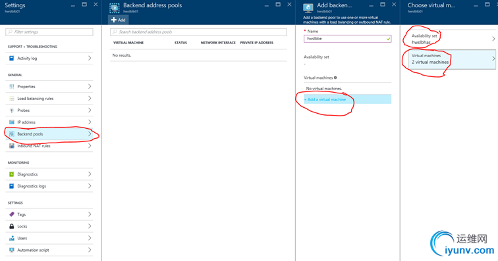Click the VIRTUAL MACHINE column header

tap(128, 43)
